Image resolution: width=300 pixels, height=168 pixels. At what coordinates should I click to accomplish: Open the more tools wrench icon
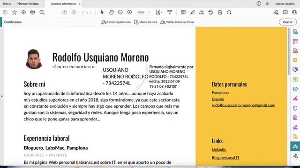[295, 156]
